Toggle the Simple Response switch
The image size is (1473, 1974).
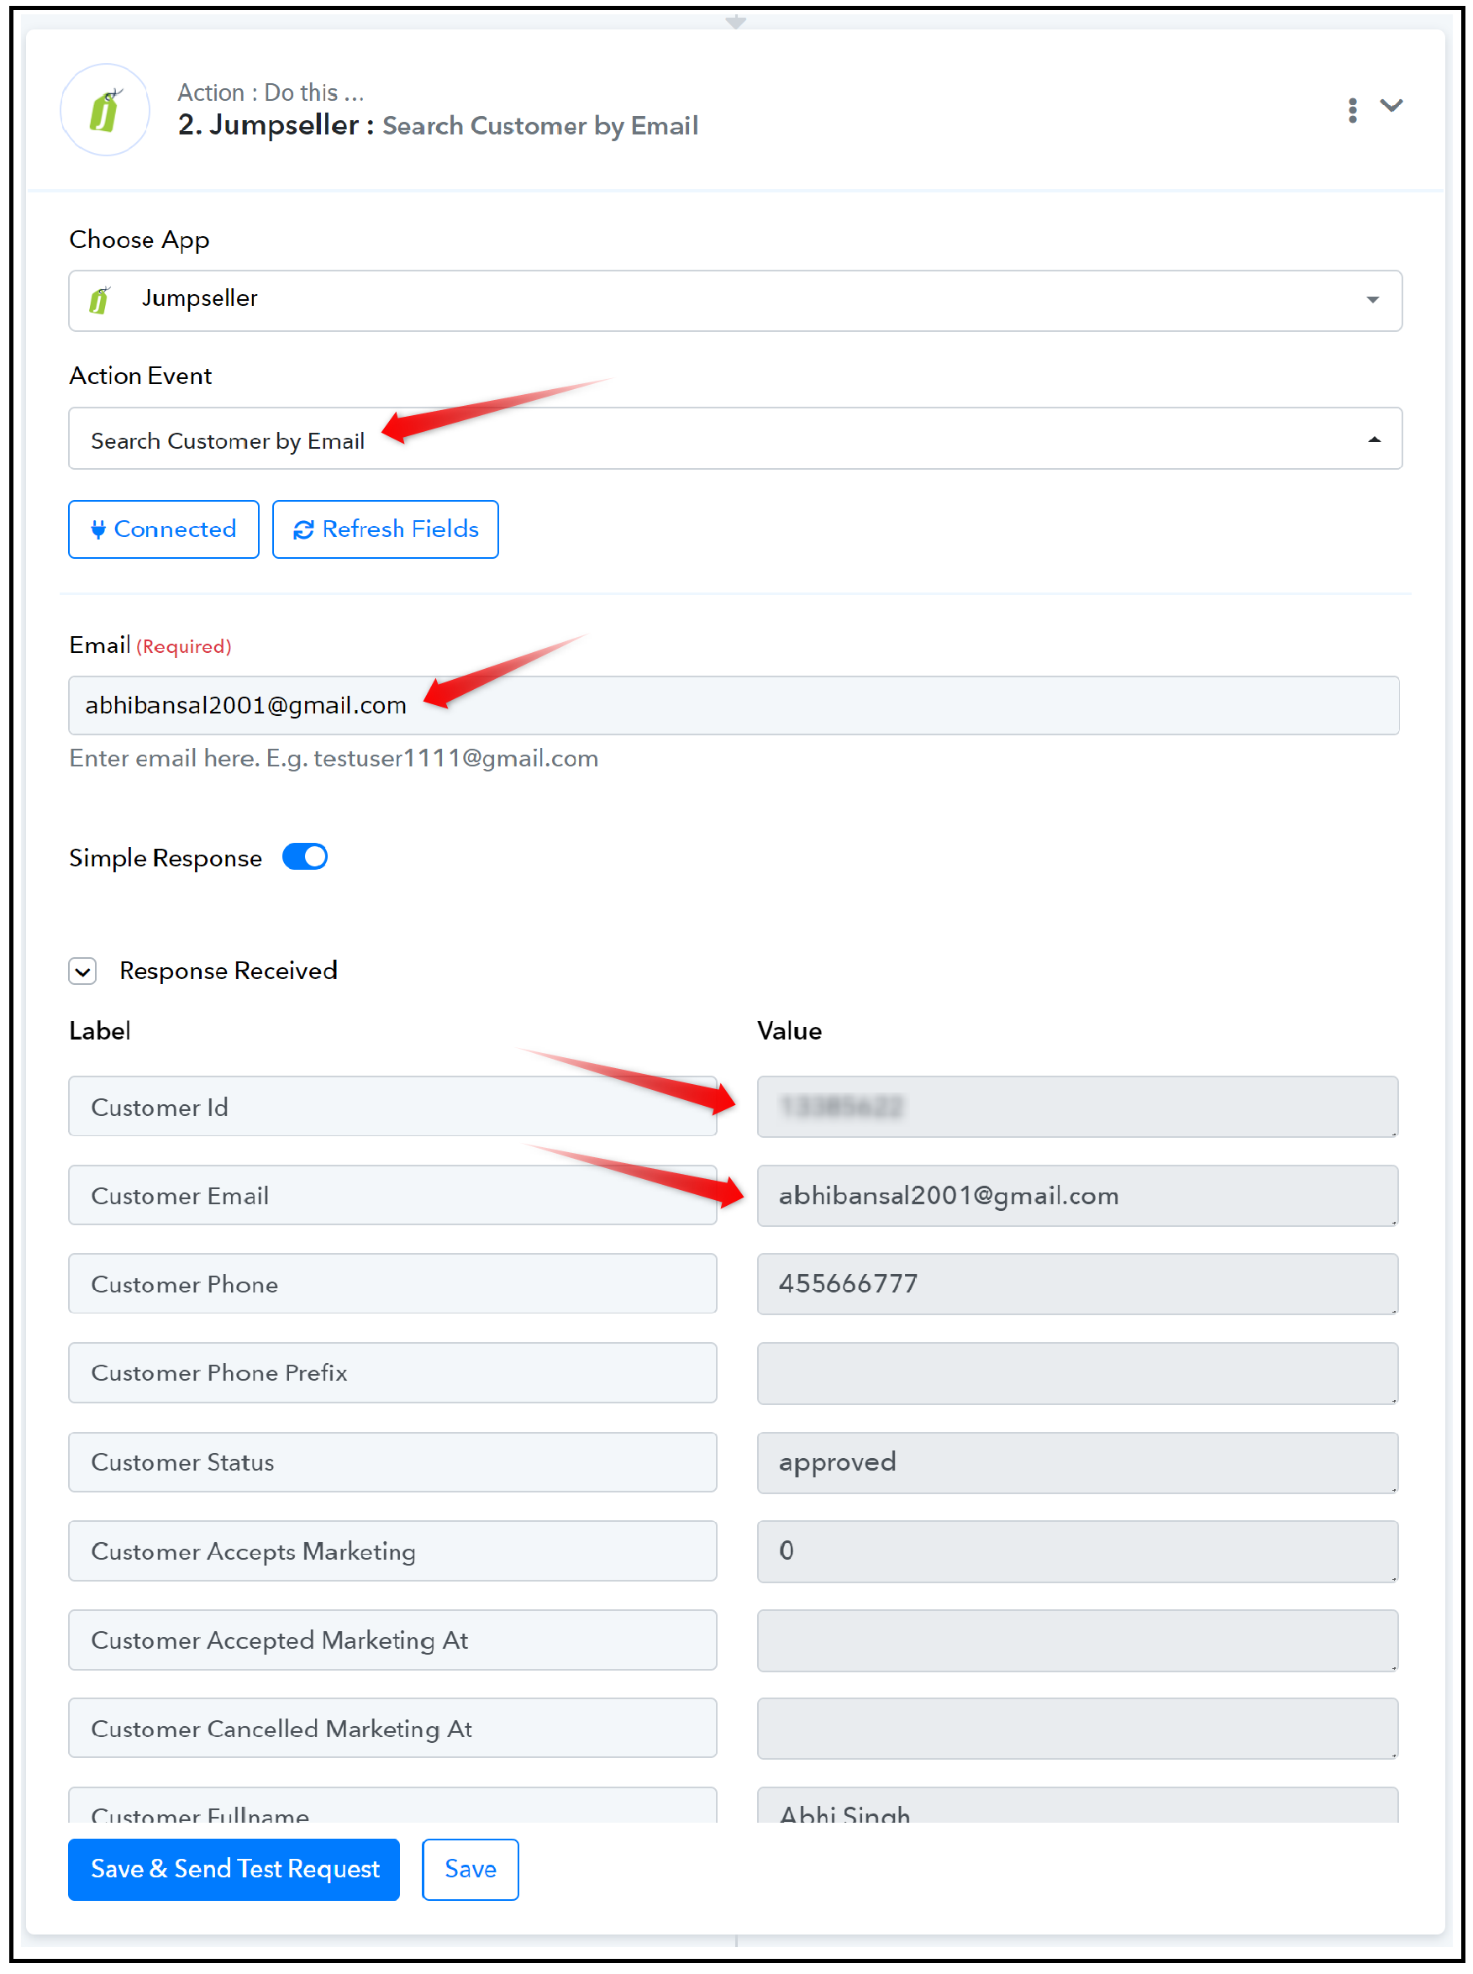coord(305,857)
